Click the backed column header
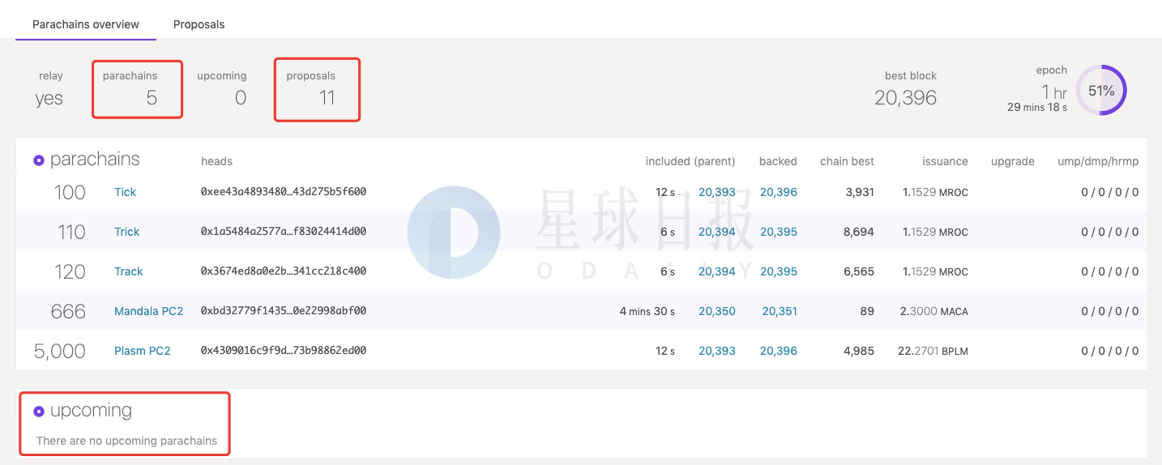The width and height of the screenshot is (1162, 465). 779,161
